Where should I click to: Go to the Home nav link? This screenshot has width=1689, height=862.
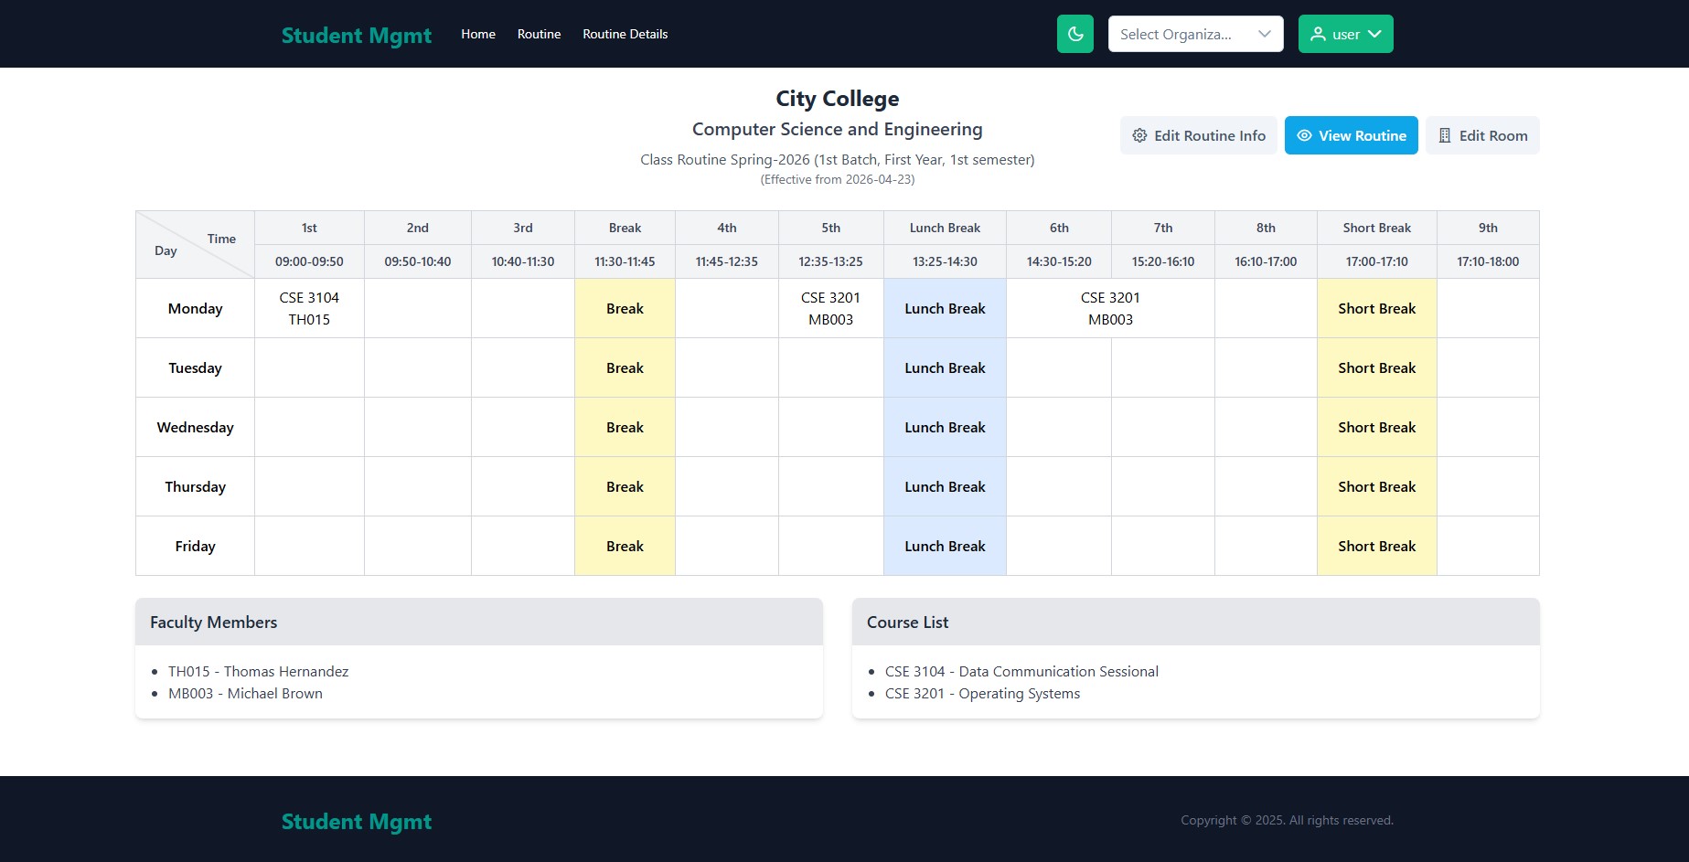[x=478, y=34]
